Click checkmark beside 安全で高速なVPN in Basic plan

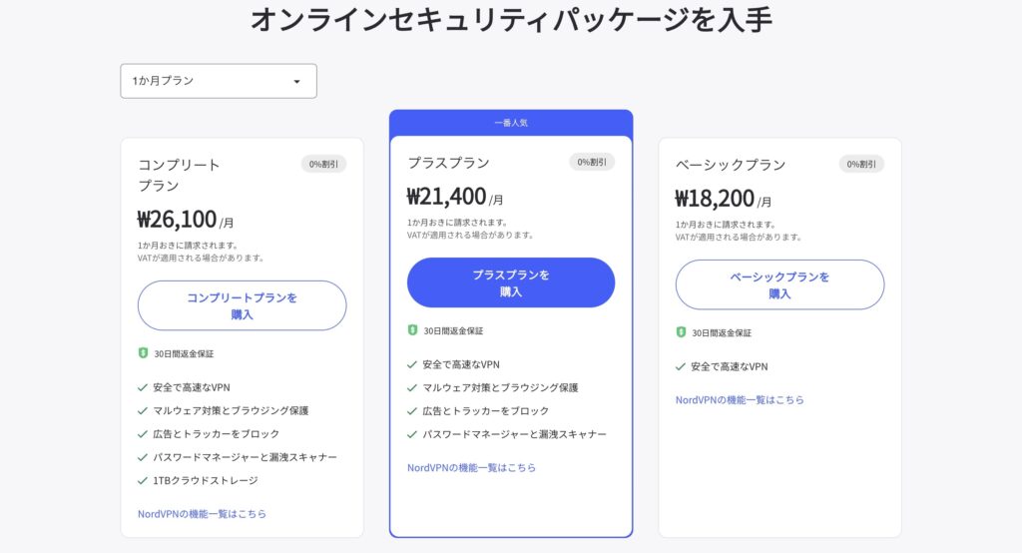click(x=681, y=366)
